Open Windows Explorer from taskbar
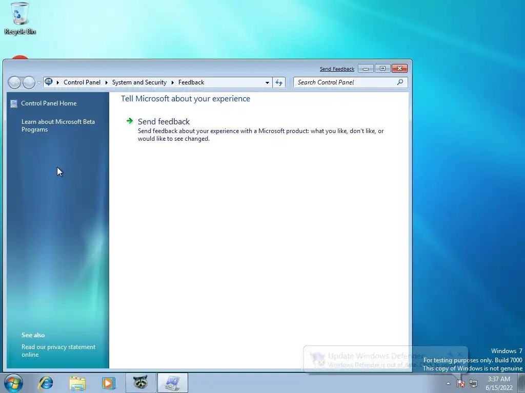525x393 pixels. pyautogui.click(x=77, y=383)
